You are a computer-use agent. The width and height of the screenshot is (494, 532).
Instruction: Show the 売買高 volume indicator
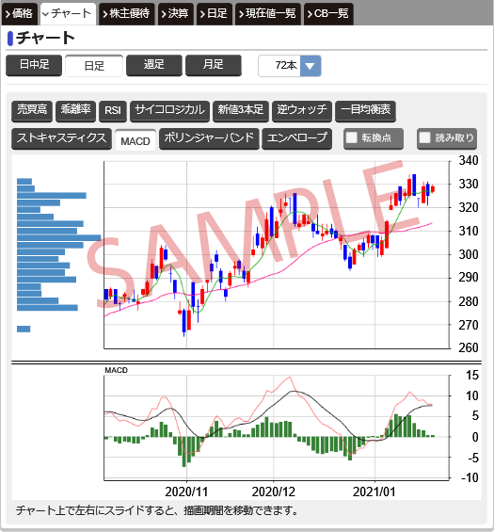point(32,110)
